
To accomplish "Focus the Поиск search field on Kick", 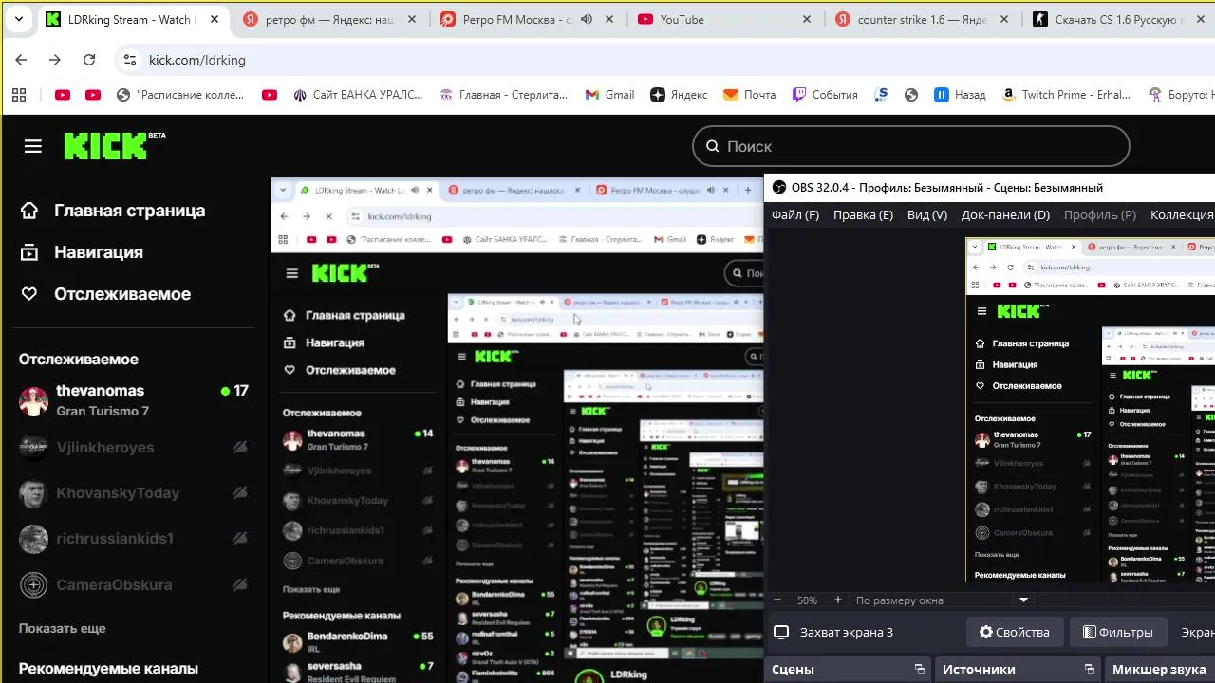I will tap(911, 146).
